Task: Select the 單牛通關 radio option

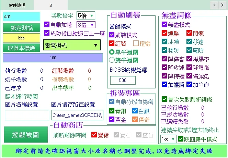Action: pos(112,52)
